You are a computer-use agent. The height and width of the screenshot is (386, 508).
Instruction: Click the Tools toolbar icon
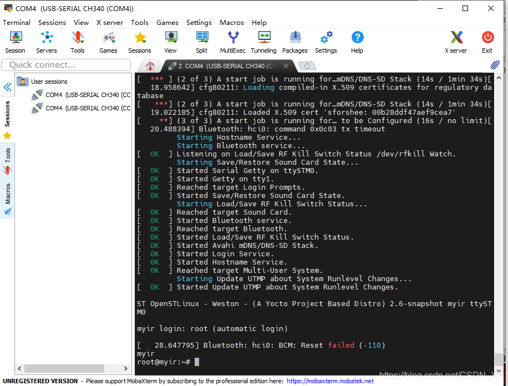(78, 42)
